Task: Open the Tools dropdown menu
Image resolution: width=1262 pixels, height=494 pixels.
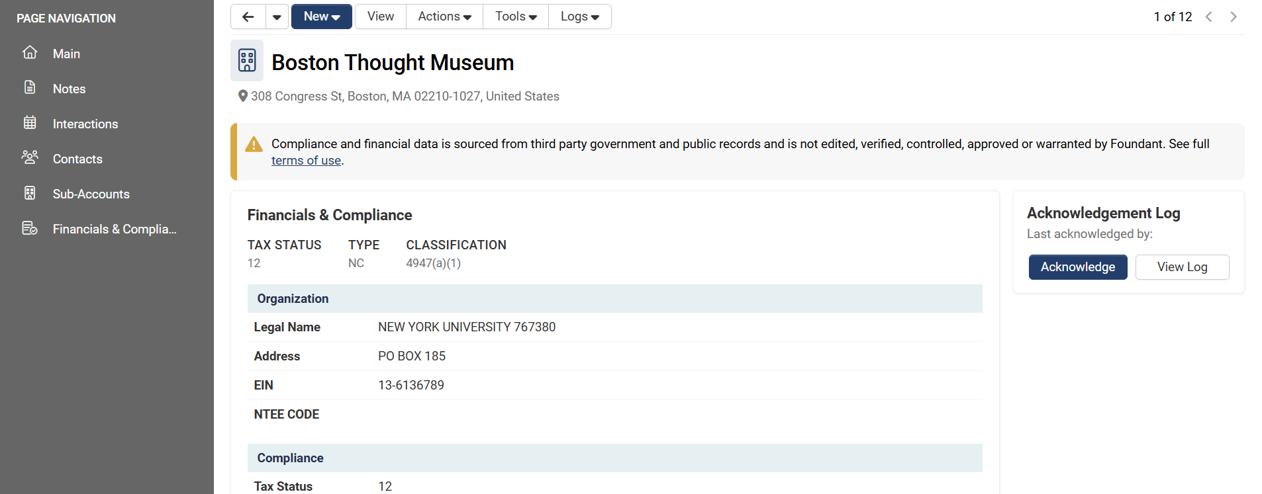Action: [516, 17]
